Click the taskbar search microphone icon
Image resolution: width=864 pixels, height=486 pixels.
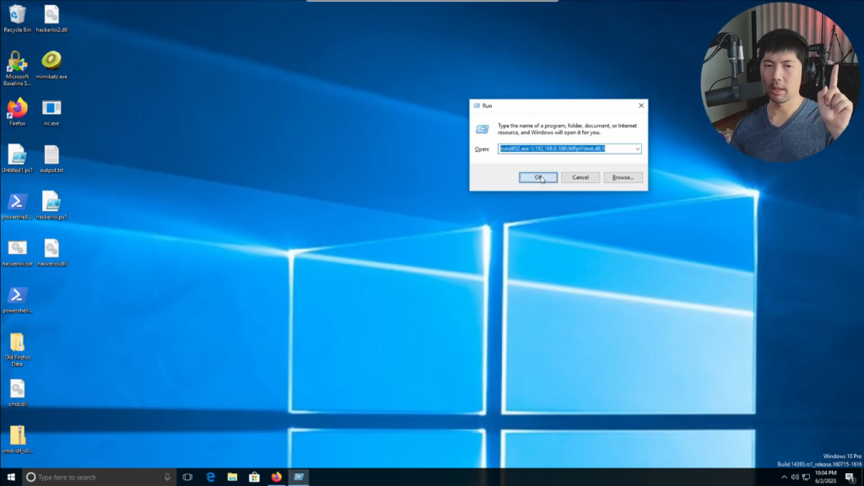(x=168, y=478)
